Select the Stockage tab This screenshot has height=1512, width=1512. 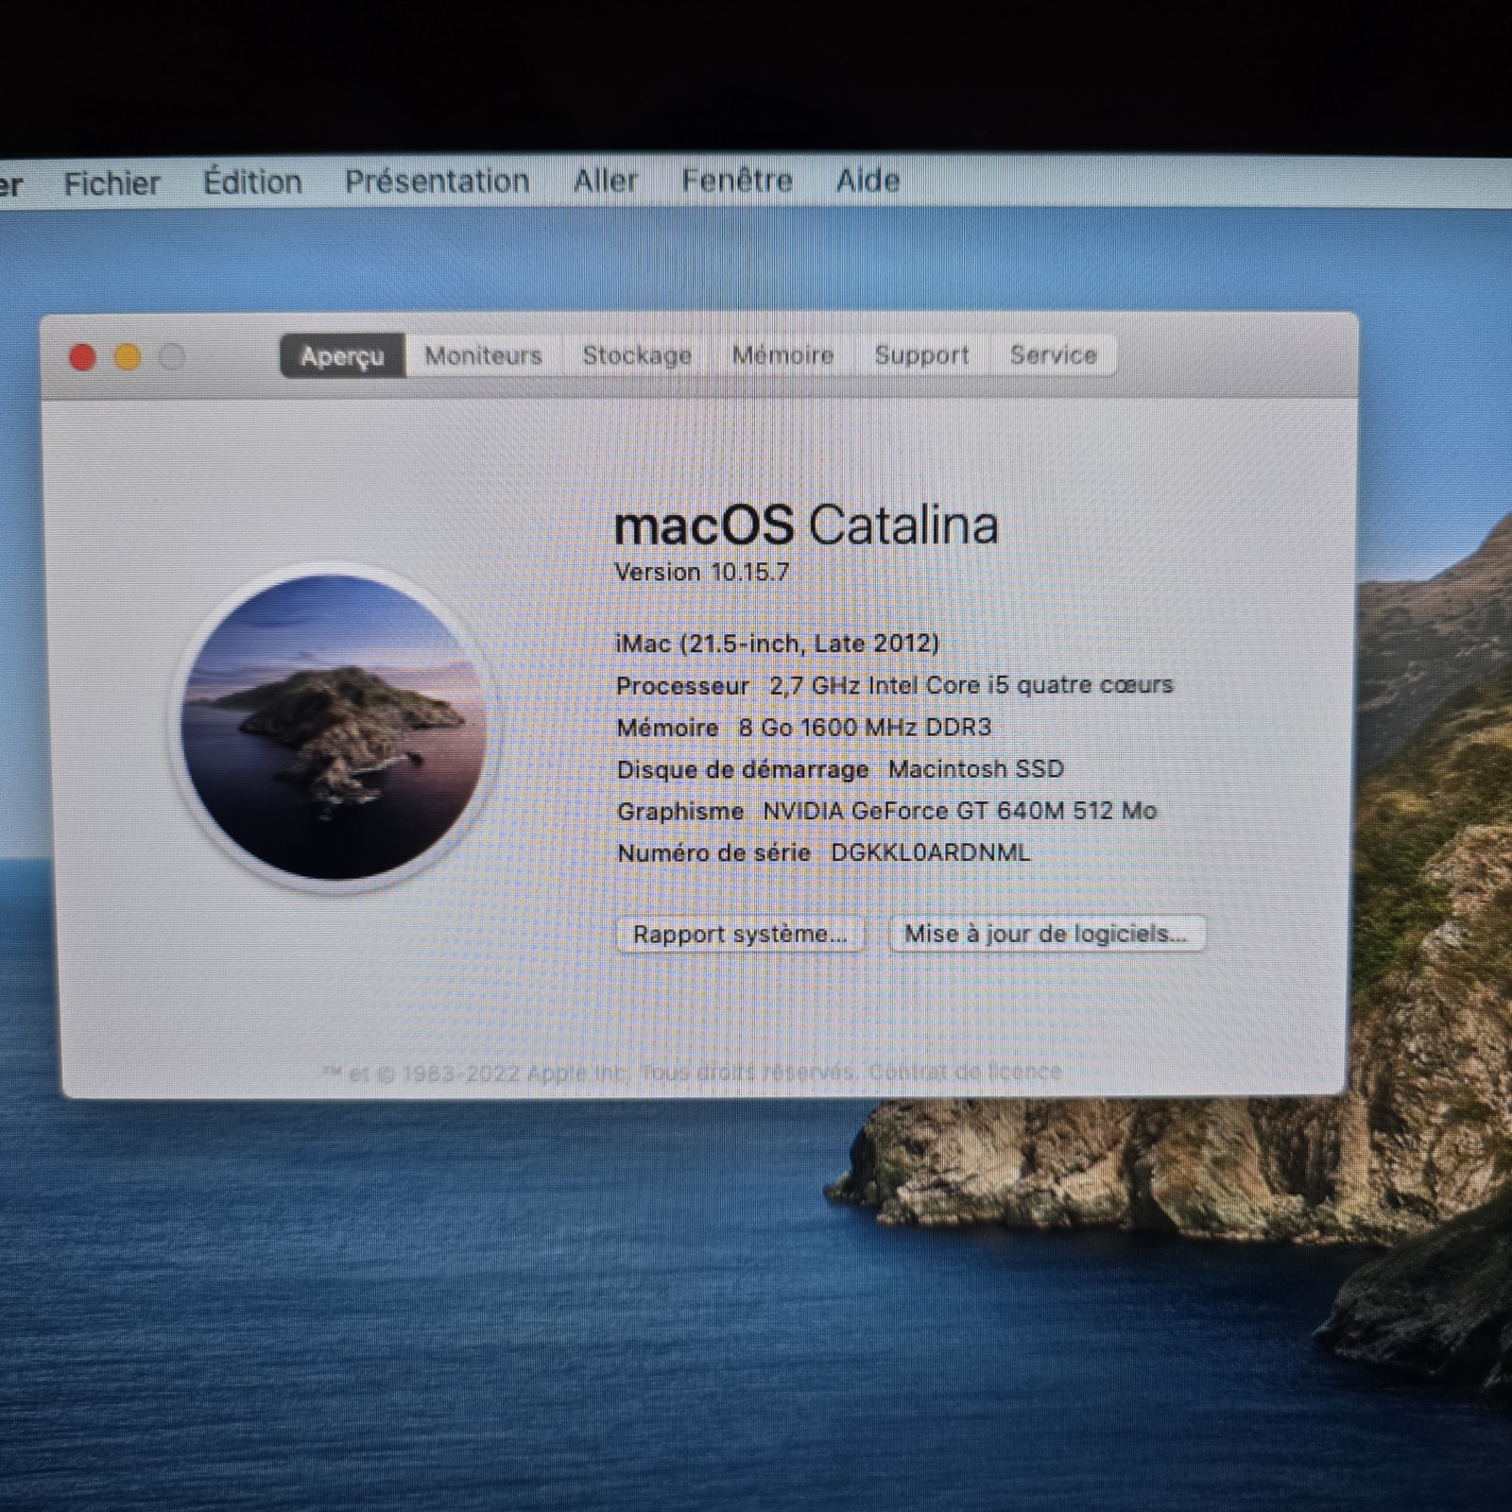click(636, 356)
